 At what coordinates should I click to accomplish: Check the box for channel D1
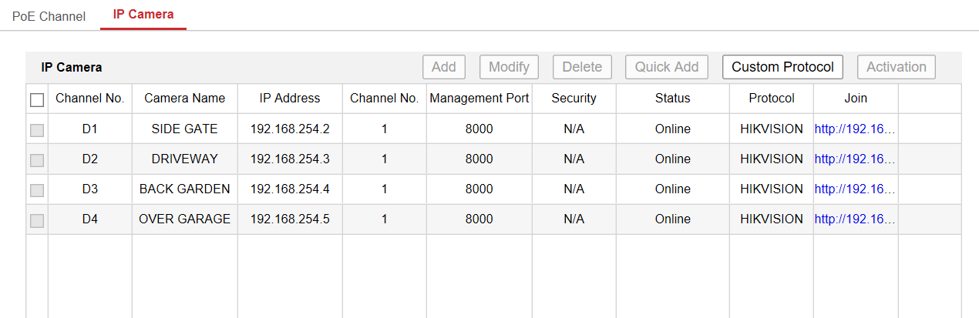coord(37,130)
